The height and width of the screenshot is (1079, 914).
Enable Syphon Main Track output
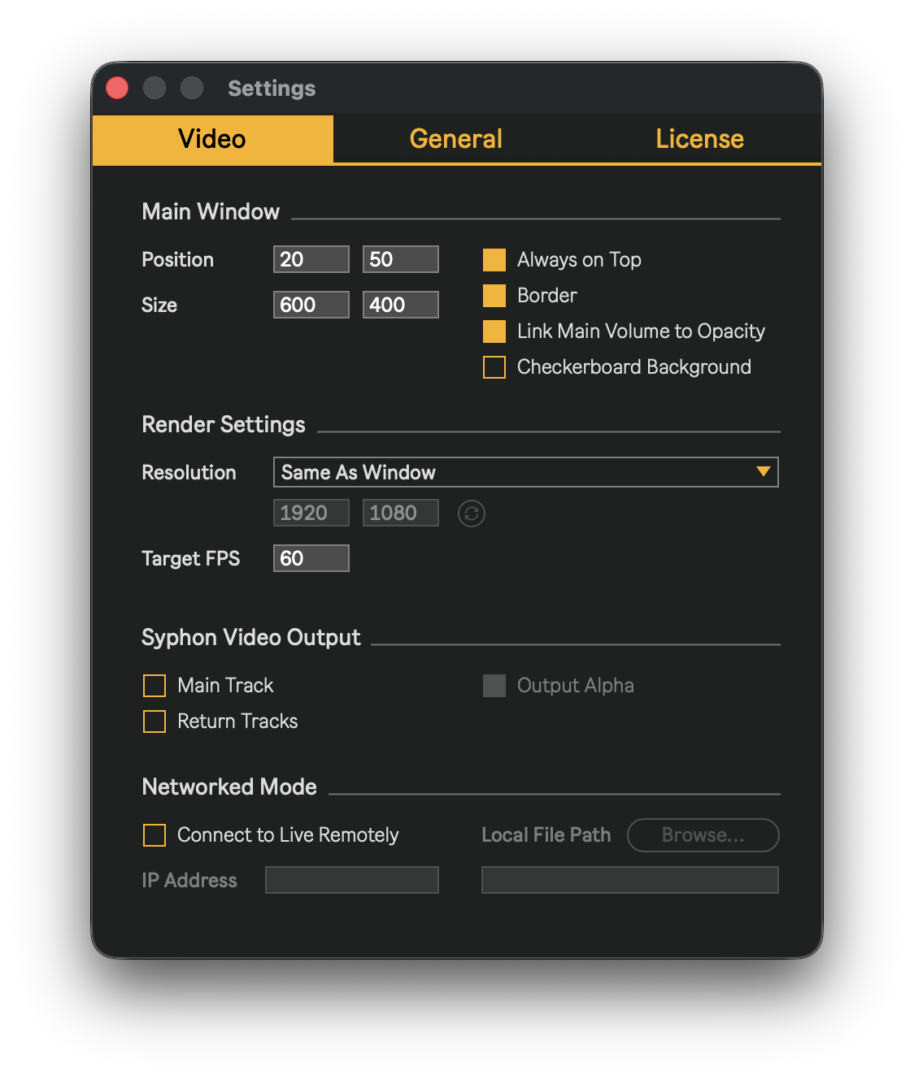(x=155, y=686)
